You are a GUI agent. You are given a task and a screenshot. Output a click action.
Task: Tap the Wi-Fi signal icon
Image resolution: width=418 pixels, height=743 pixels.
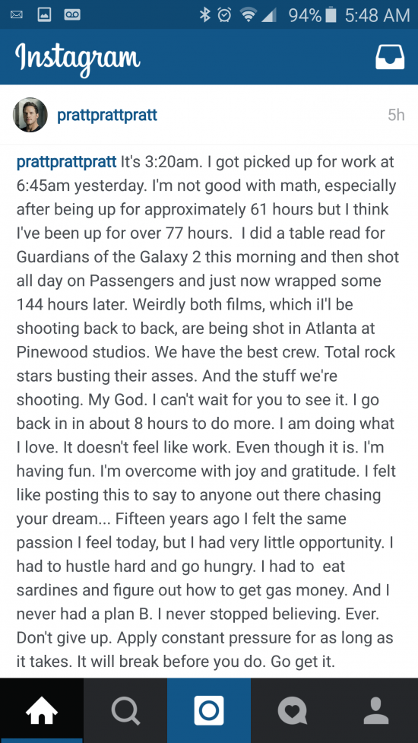click(248, 15)
